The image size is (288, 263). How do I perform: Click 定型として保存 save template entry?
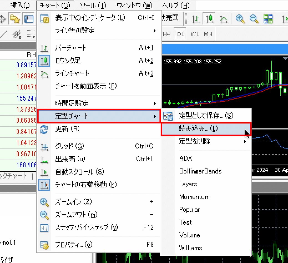tap(206, 116)
